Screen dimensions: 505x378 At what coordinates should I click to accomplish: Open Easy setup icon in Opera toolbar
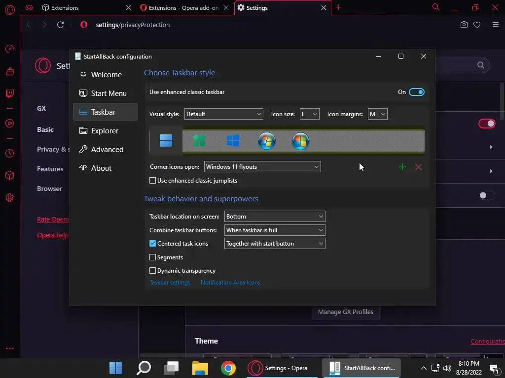click(x=495, y=25)
